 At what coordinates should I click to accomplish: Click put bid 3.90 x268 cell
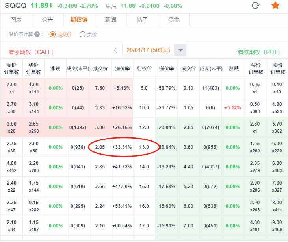[255, 206]
